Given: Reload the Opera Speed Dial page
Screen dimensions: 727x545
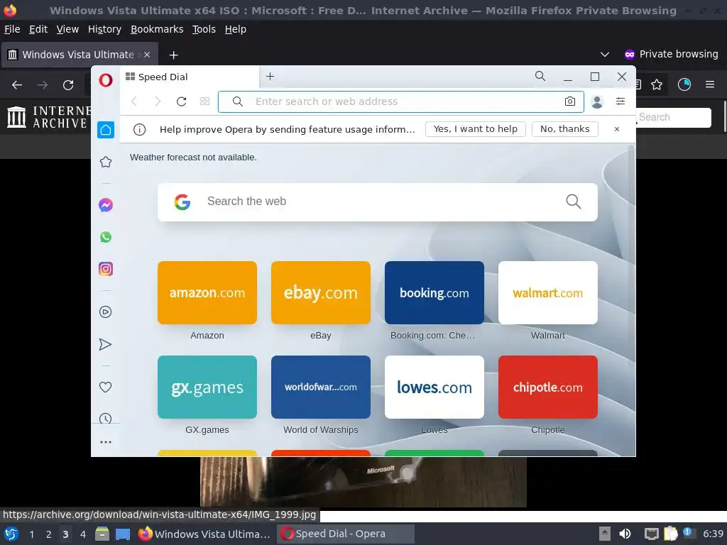Looking at the screenshot, I should [181, 101].
